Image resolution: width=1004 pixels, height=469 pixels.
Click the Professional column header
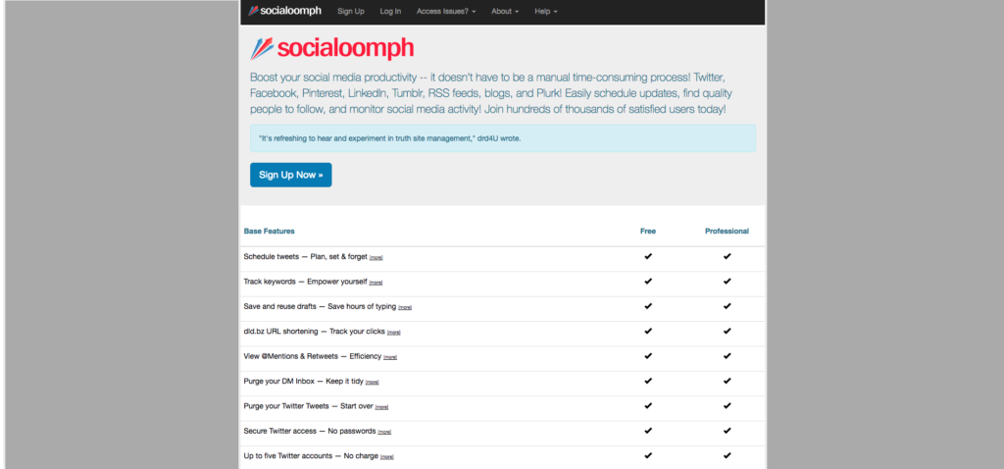tap(727, 232)
